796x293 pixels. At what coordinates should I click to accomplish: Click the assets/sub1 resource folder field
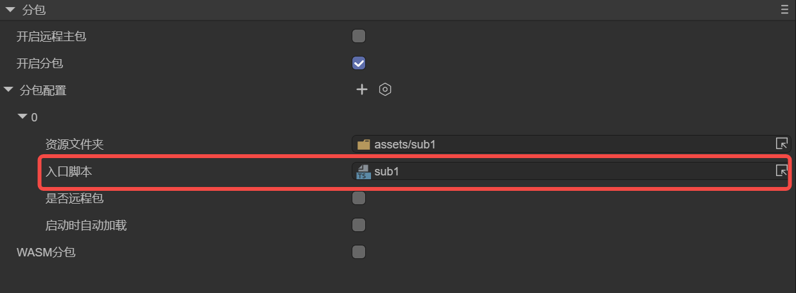[566, 144]
